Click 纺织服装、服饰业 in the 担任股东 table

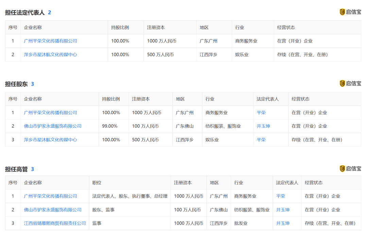click(x=223, y=126)
